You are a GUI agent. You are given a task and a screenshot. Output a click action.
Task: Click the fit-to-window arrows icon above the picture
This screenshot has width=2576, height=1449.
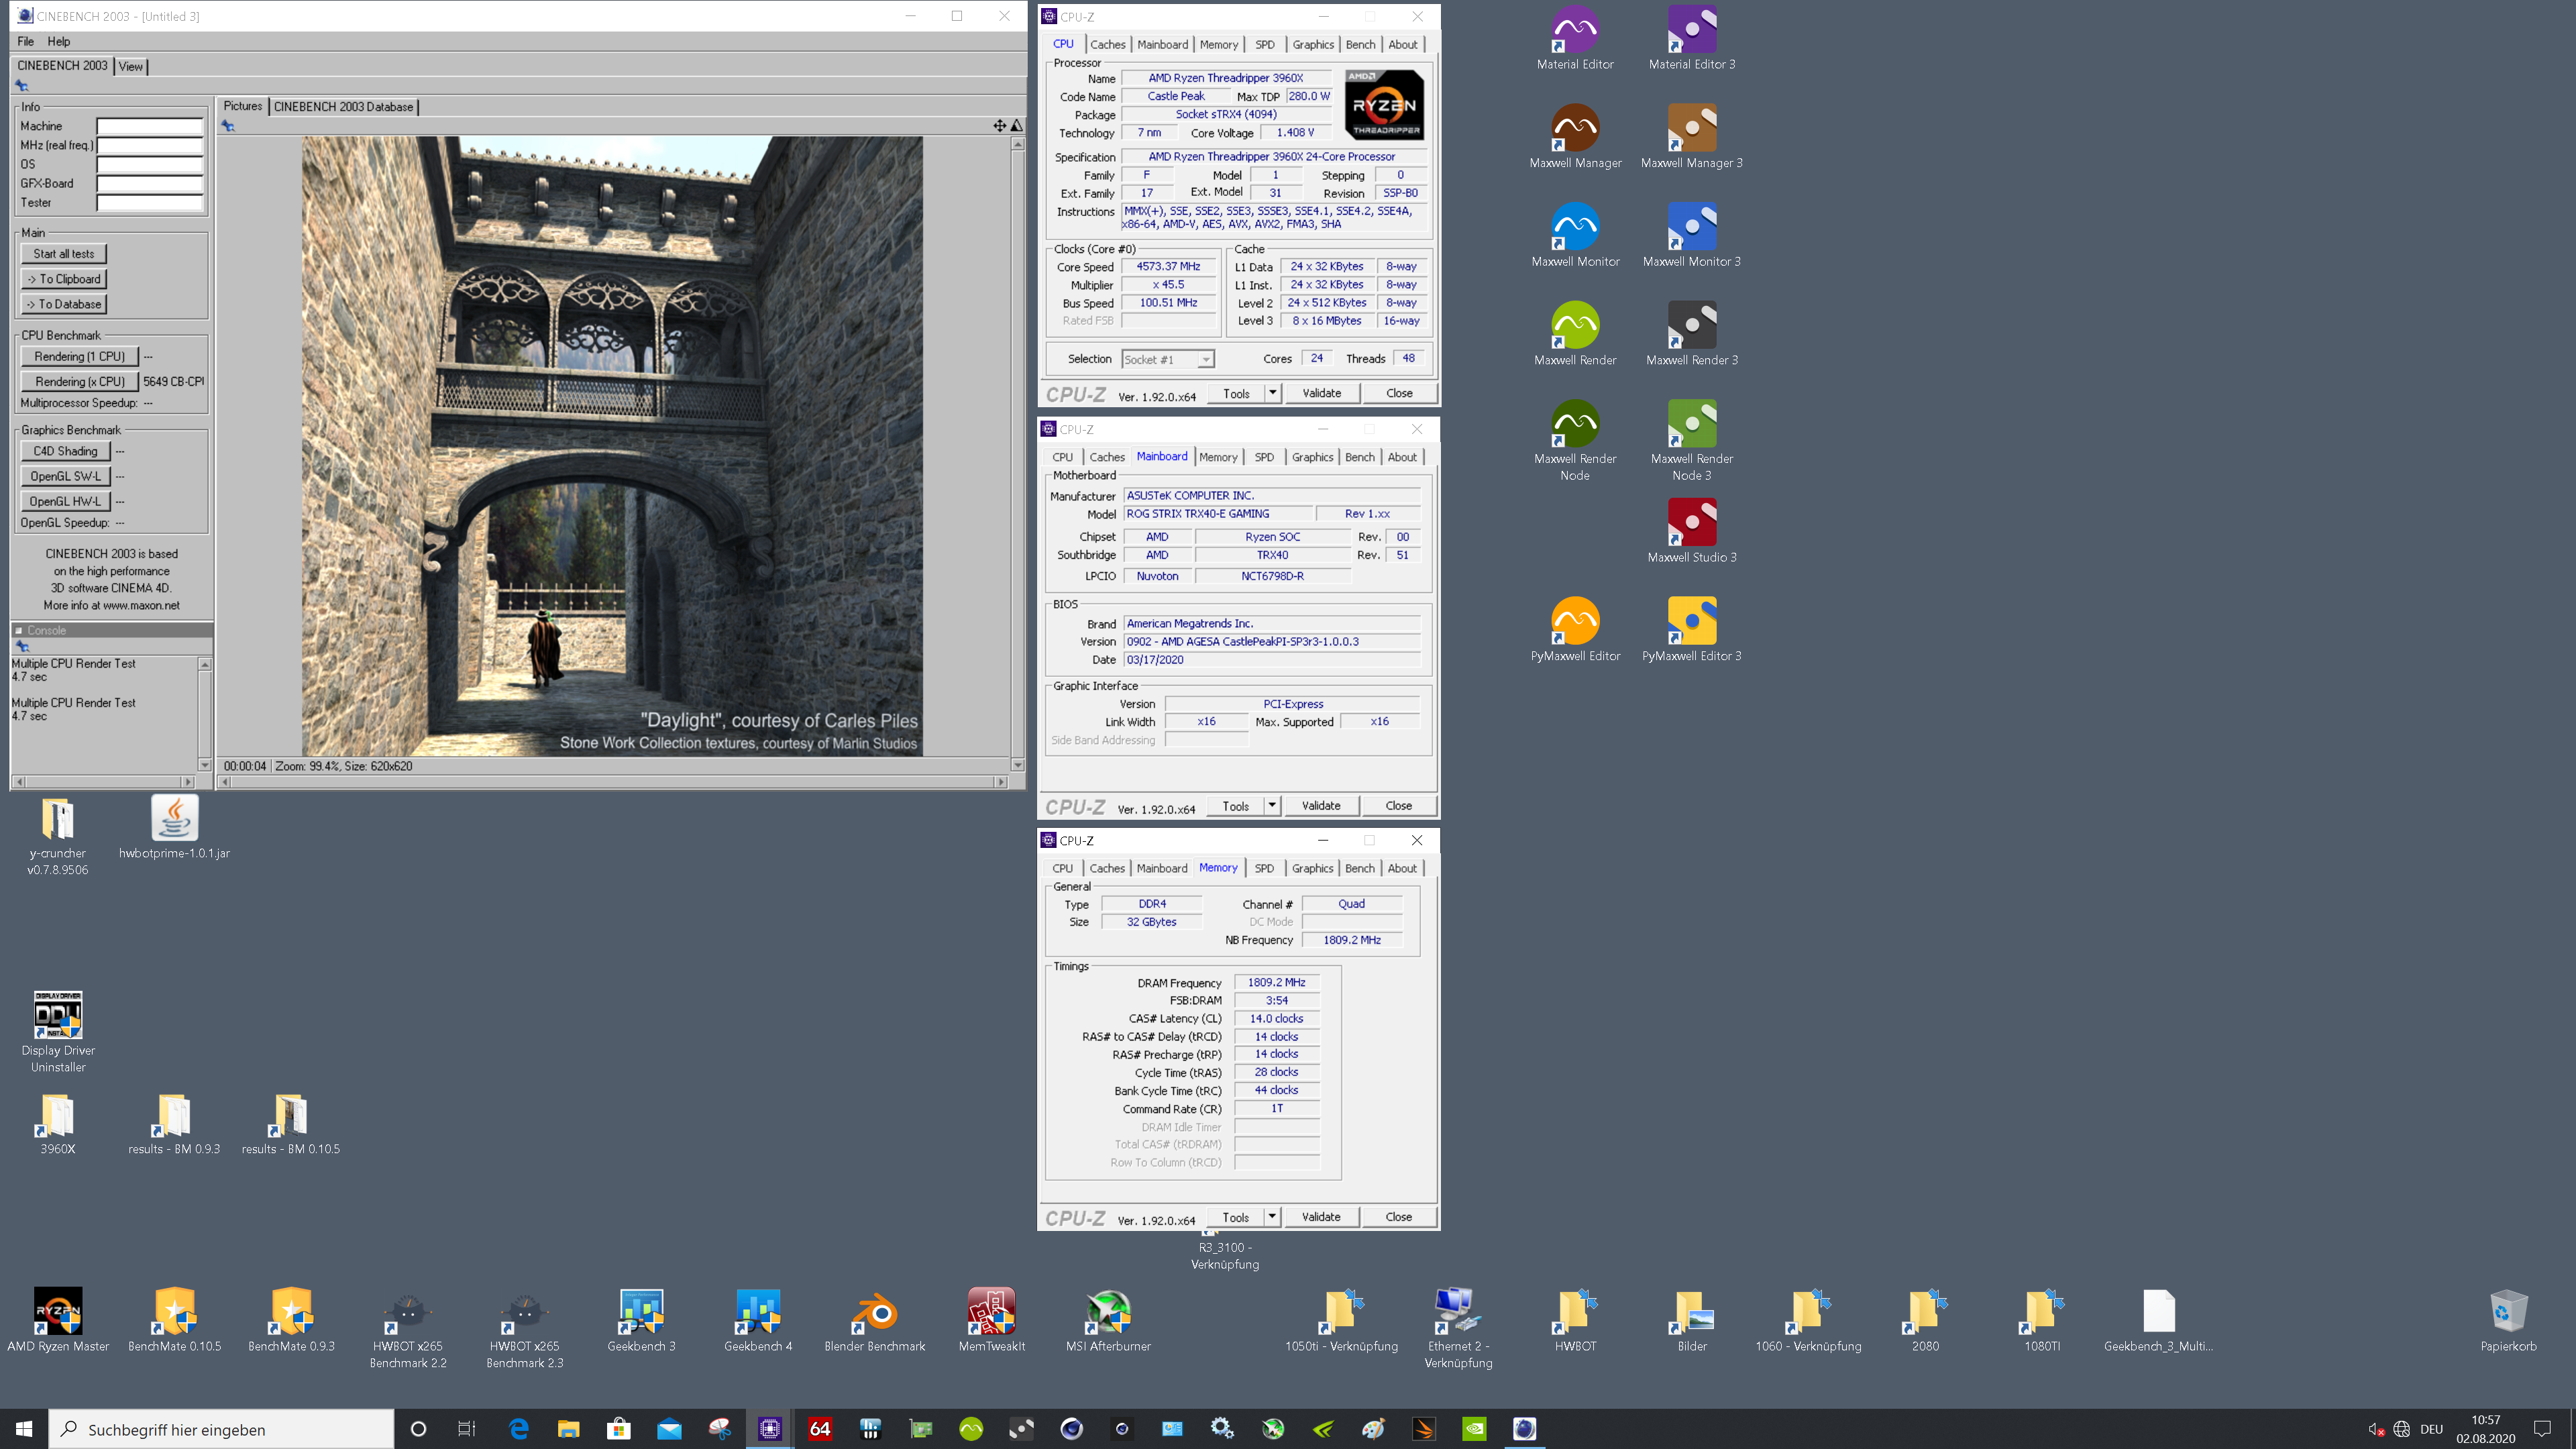(999, 125)
